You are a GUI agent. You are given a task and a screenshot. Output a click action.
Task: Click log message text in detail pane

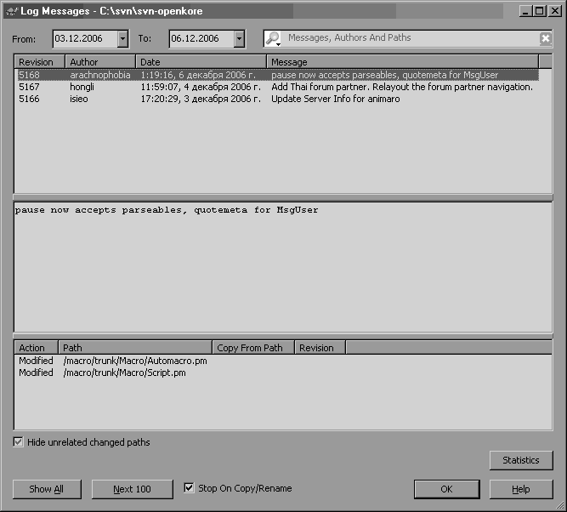[x=167, y=210]
